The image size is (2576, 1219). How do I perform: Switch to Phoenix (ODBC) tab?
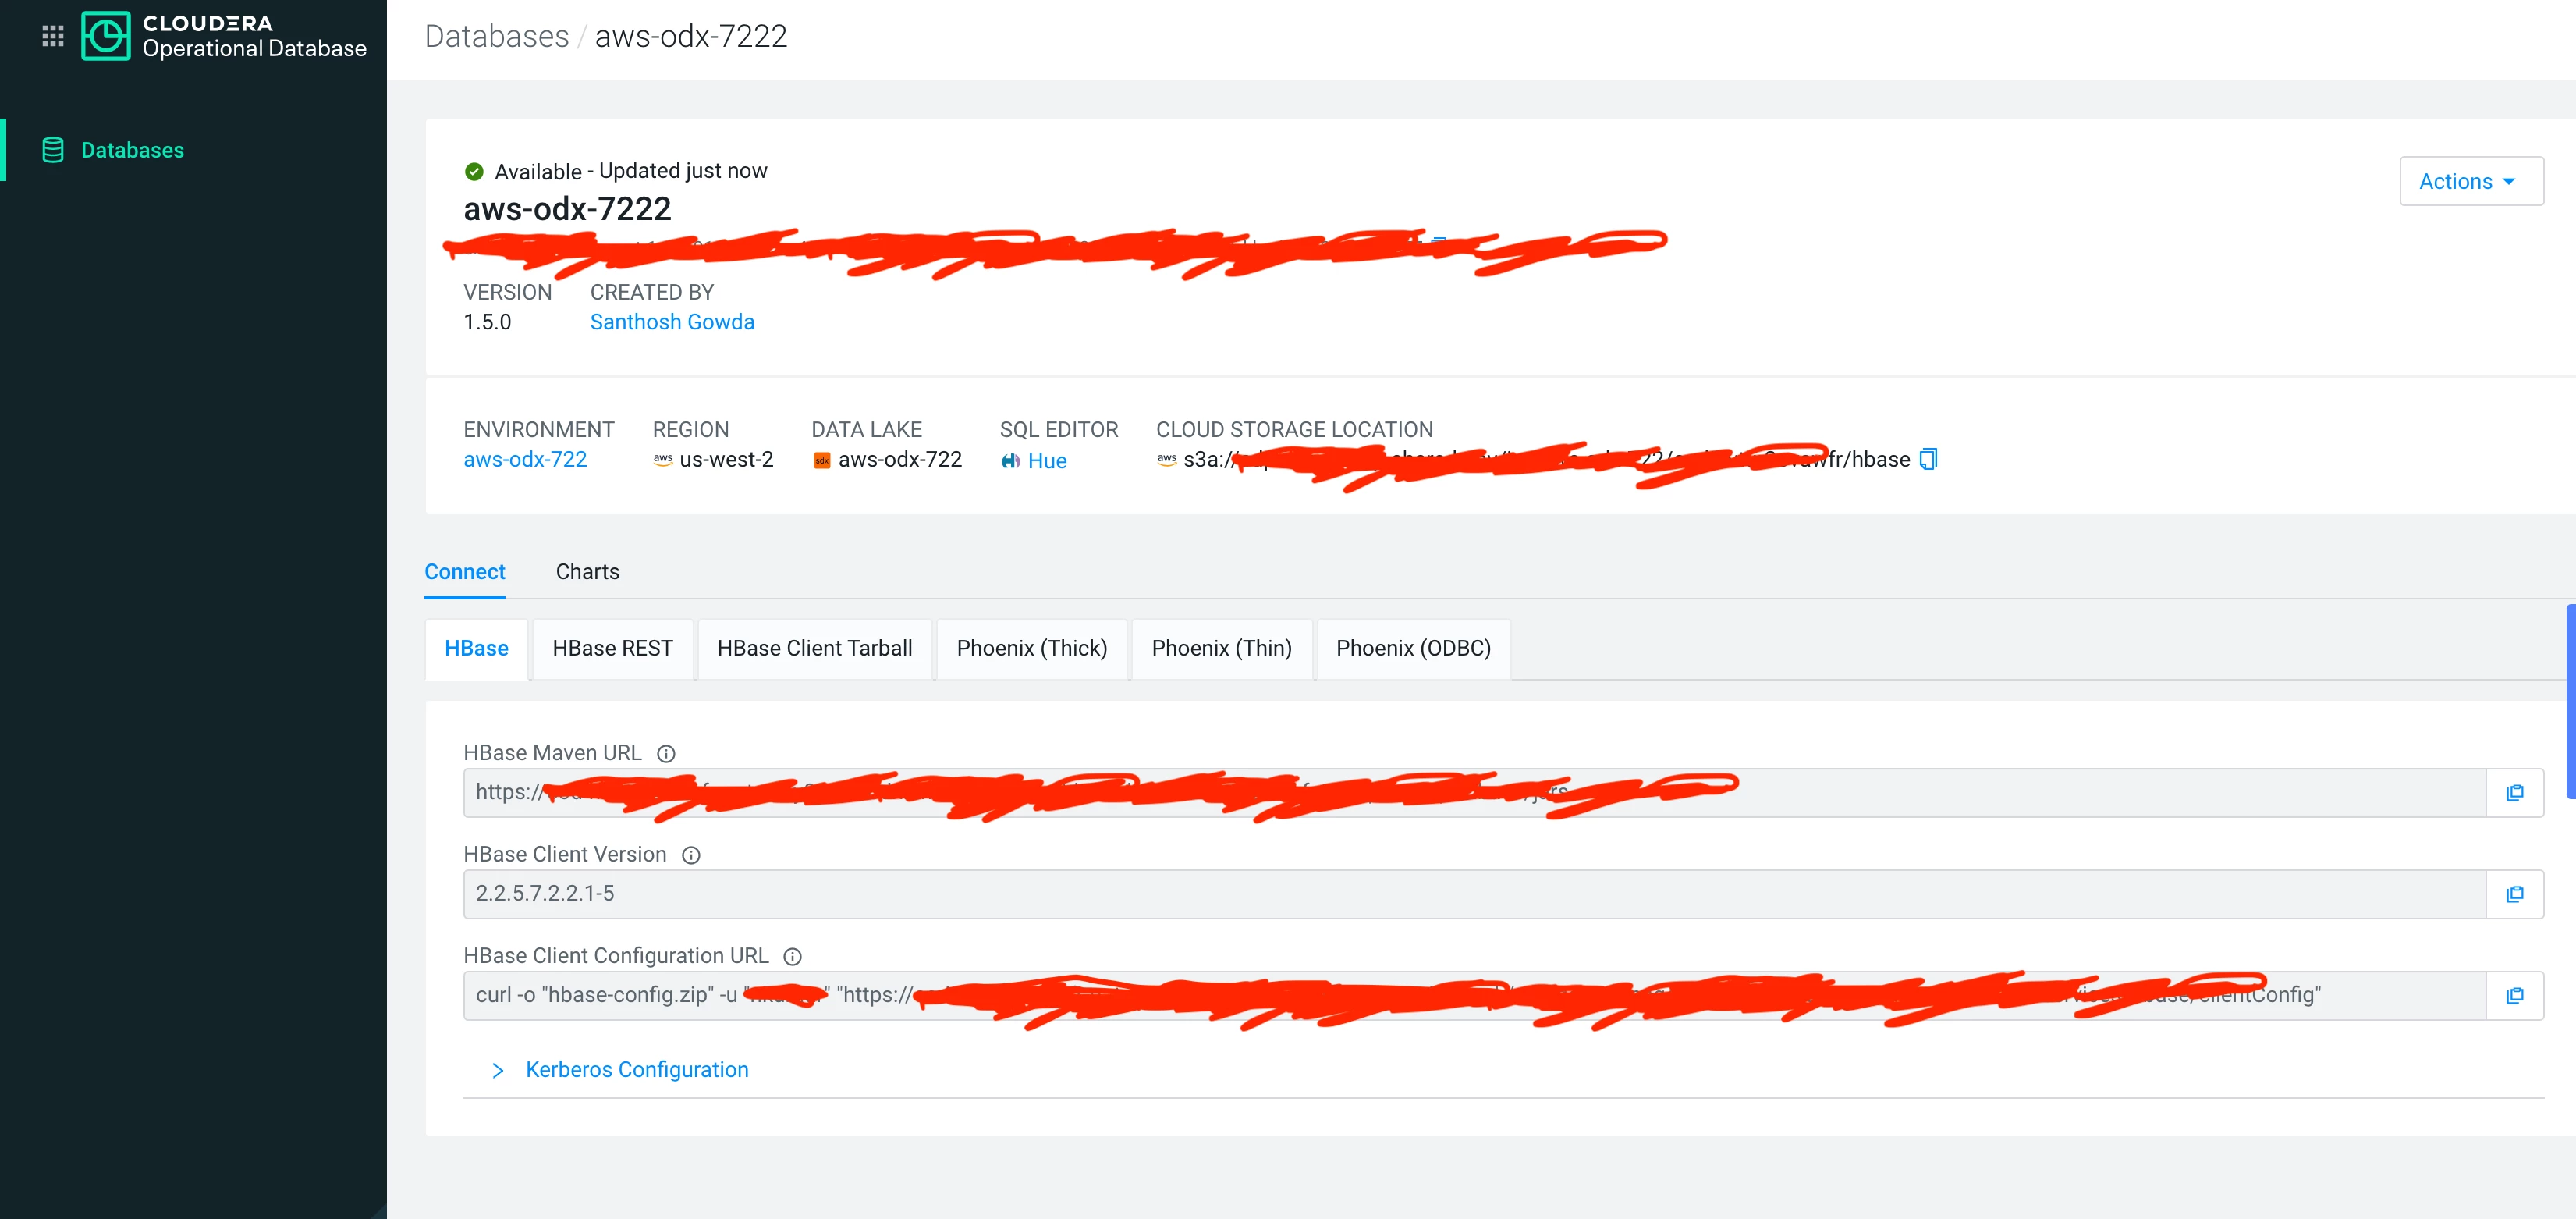pyautogui.click(x=1413, y=648)
